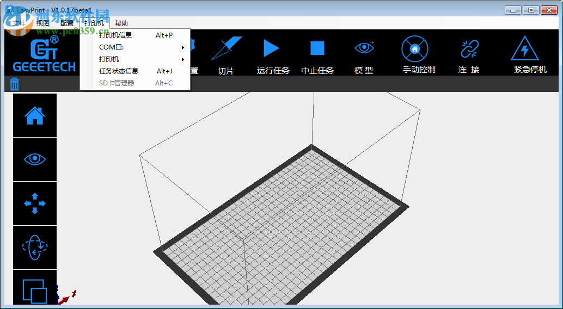Viewport: 563px width, 309px height.
Task: Click the EasyPrint app icon in title bar
Action: tap(9, 10)
